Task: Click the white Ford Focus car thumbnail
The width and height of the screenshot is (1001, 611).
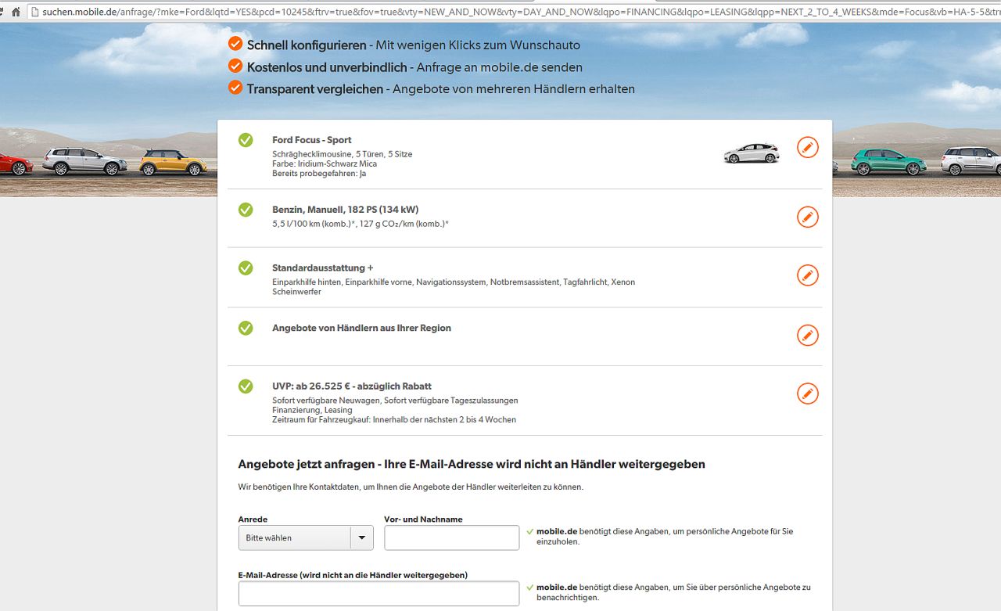Action: [x=752, y=153]
